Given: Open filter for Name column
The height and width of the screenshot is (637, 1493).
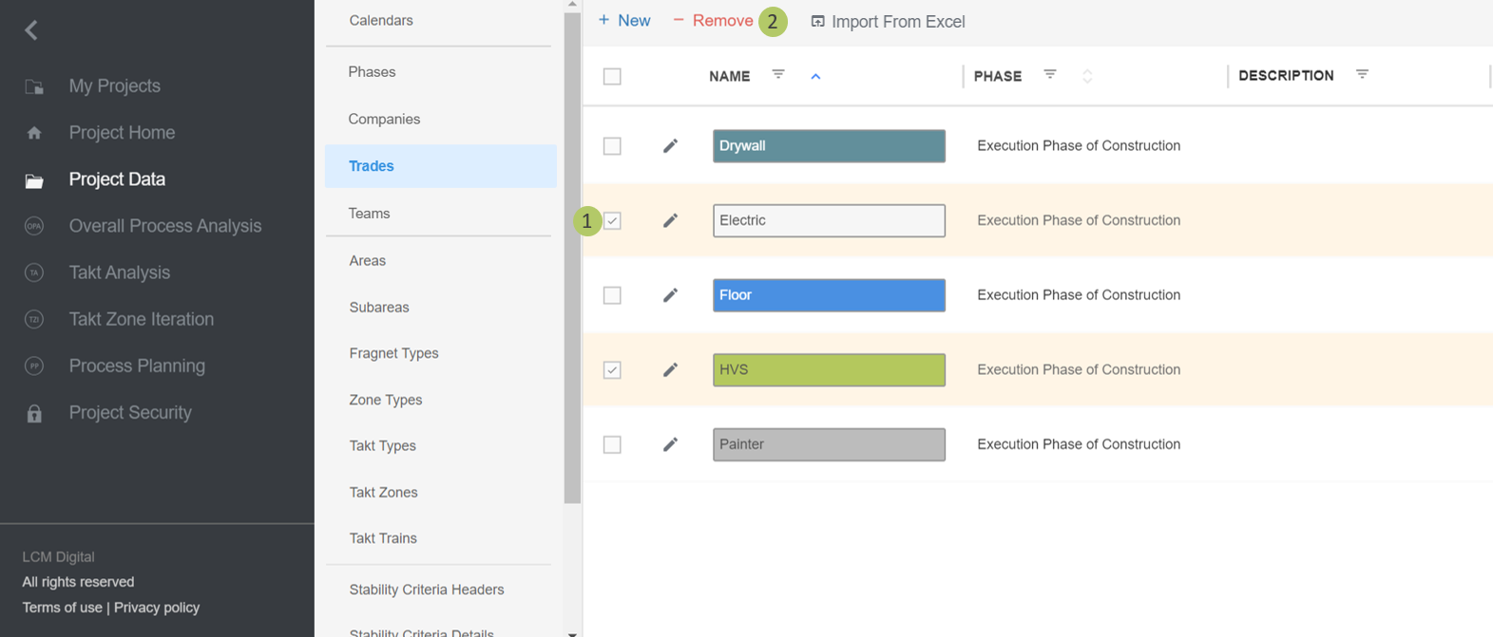Looking at the screenshot, I should coord(778,75).
